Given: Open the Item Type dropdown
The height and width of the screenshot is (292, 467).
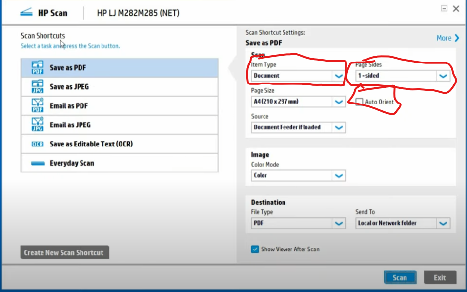Looking at the screenshot, I should [x=338, y=76].
